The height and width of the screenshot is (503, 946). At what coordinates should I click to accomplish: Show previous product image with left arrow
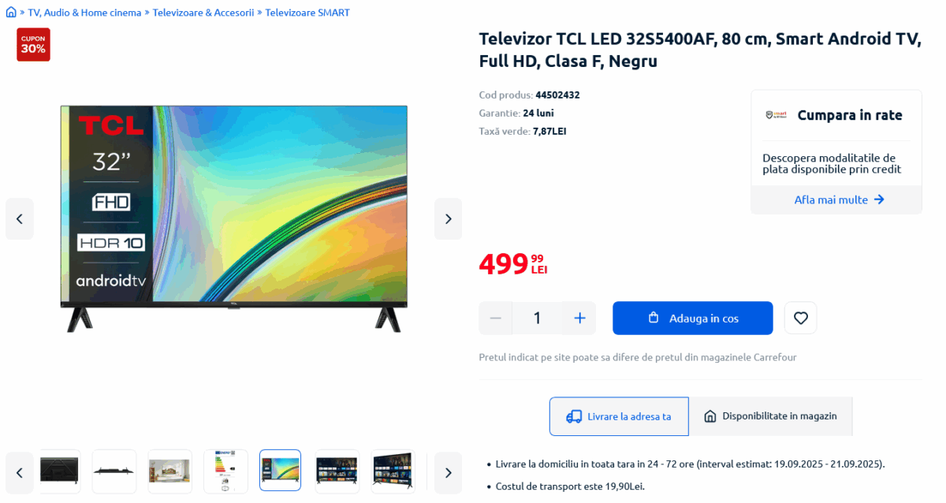(x=20, y=219)
